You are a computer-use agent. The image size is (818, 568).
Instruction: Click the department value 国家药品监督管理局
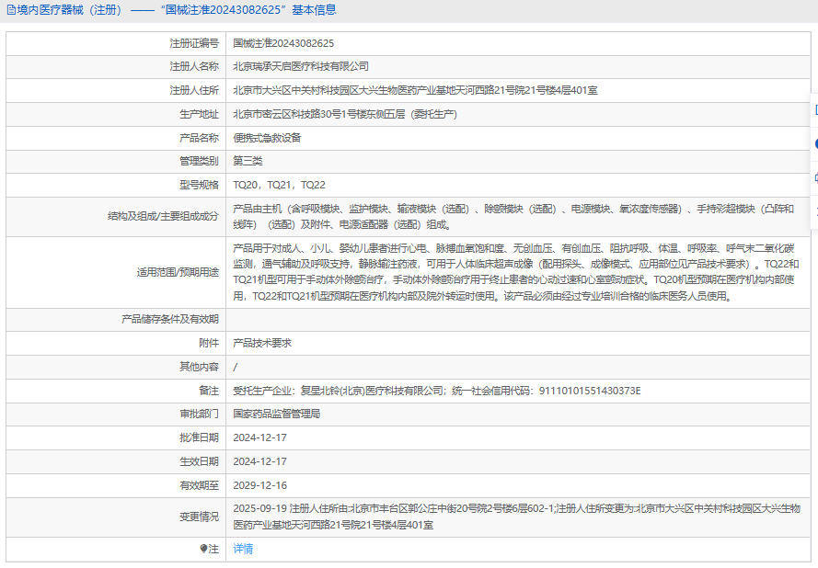click(276, 414)
